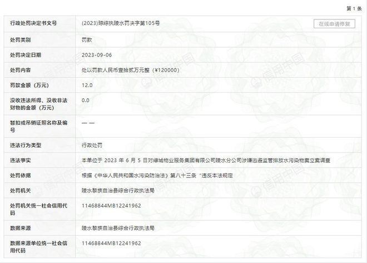Image resolution: width=367 pixels, height=263 pixels.
Task: Select the fine amount 12.0
Action: click(87, 85)
